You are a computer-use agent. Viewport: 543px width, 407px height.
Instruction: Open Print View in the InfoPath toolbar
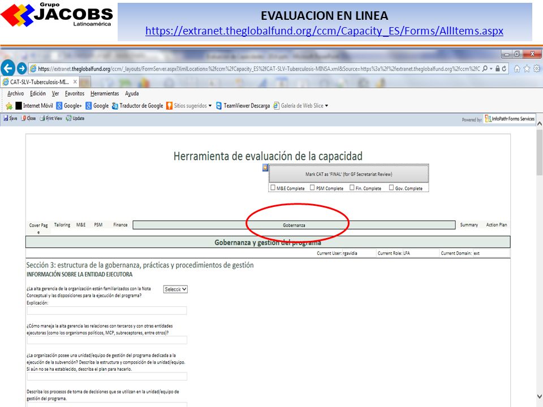pos(51,118)
